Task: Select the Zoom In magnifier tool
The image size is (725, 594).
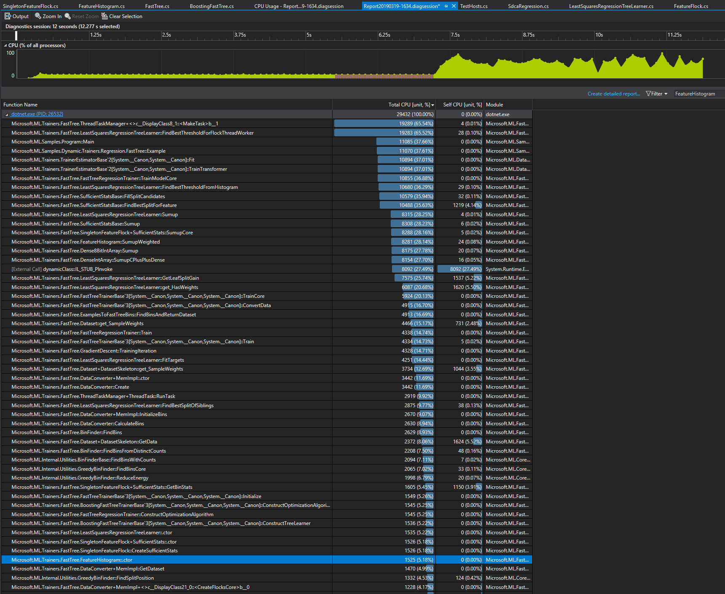Action: [x=38, y=16]
